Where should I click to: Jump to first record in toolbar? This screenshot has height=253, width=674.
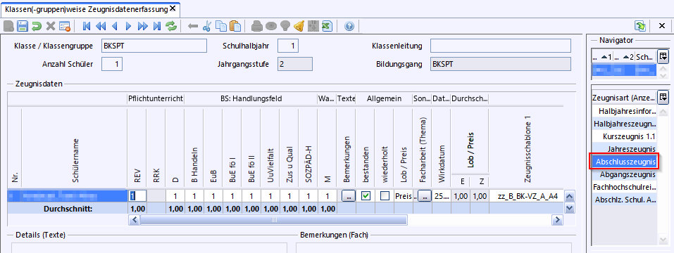click(x=87, y=26)
